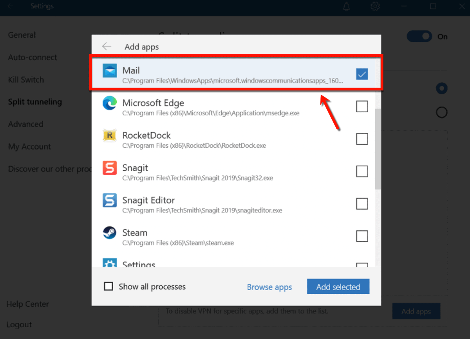Enable Show all processes

click(x=108, y=287)
